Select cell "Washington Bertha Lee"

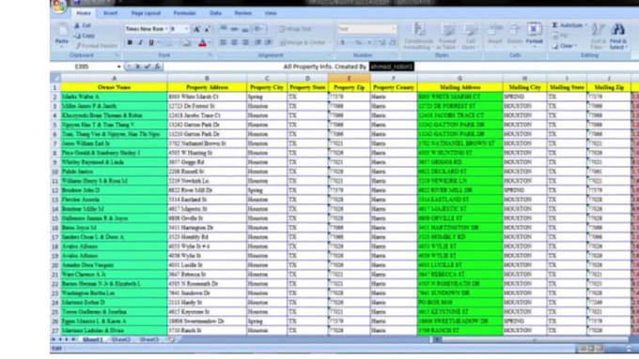114,293
